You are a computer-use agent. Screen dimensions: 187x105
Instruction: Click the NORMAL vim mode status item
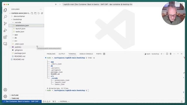[x=64, y=101]
